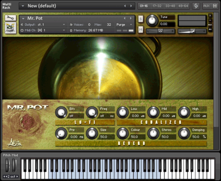221x181 pixels.
Task: Click the Stereo value 50.0
Action: (x=168, y=137)
